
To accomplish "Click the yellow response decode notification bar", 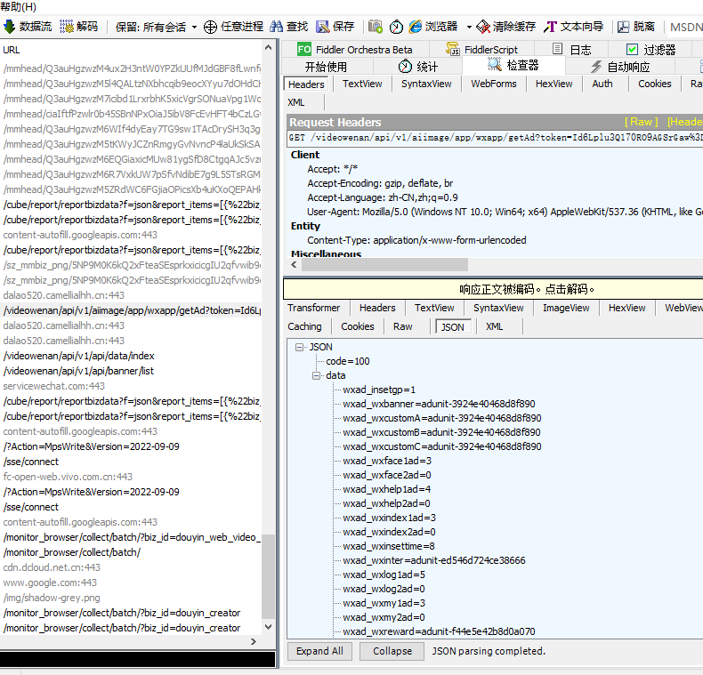I will coord(494,289).
